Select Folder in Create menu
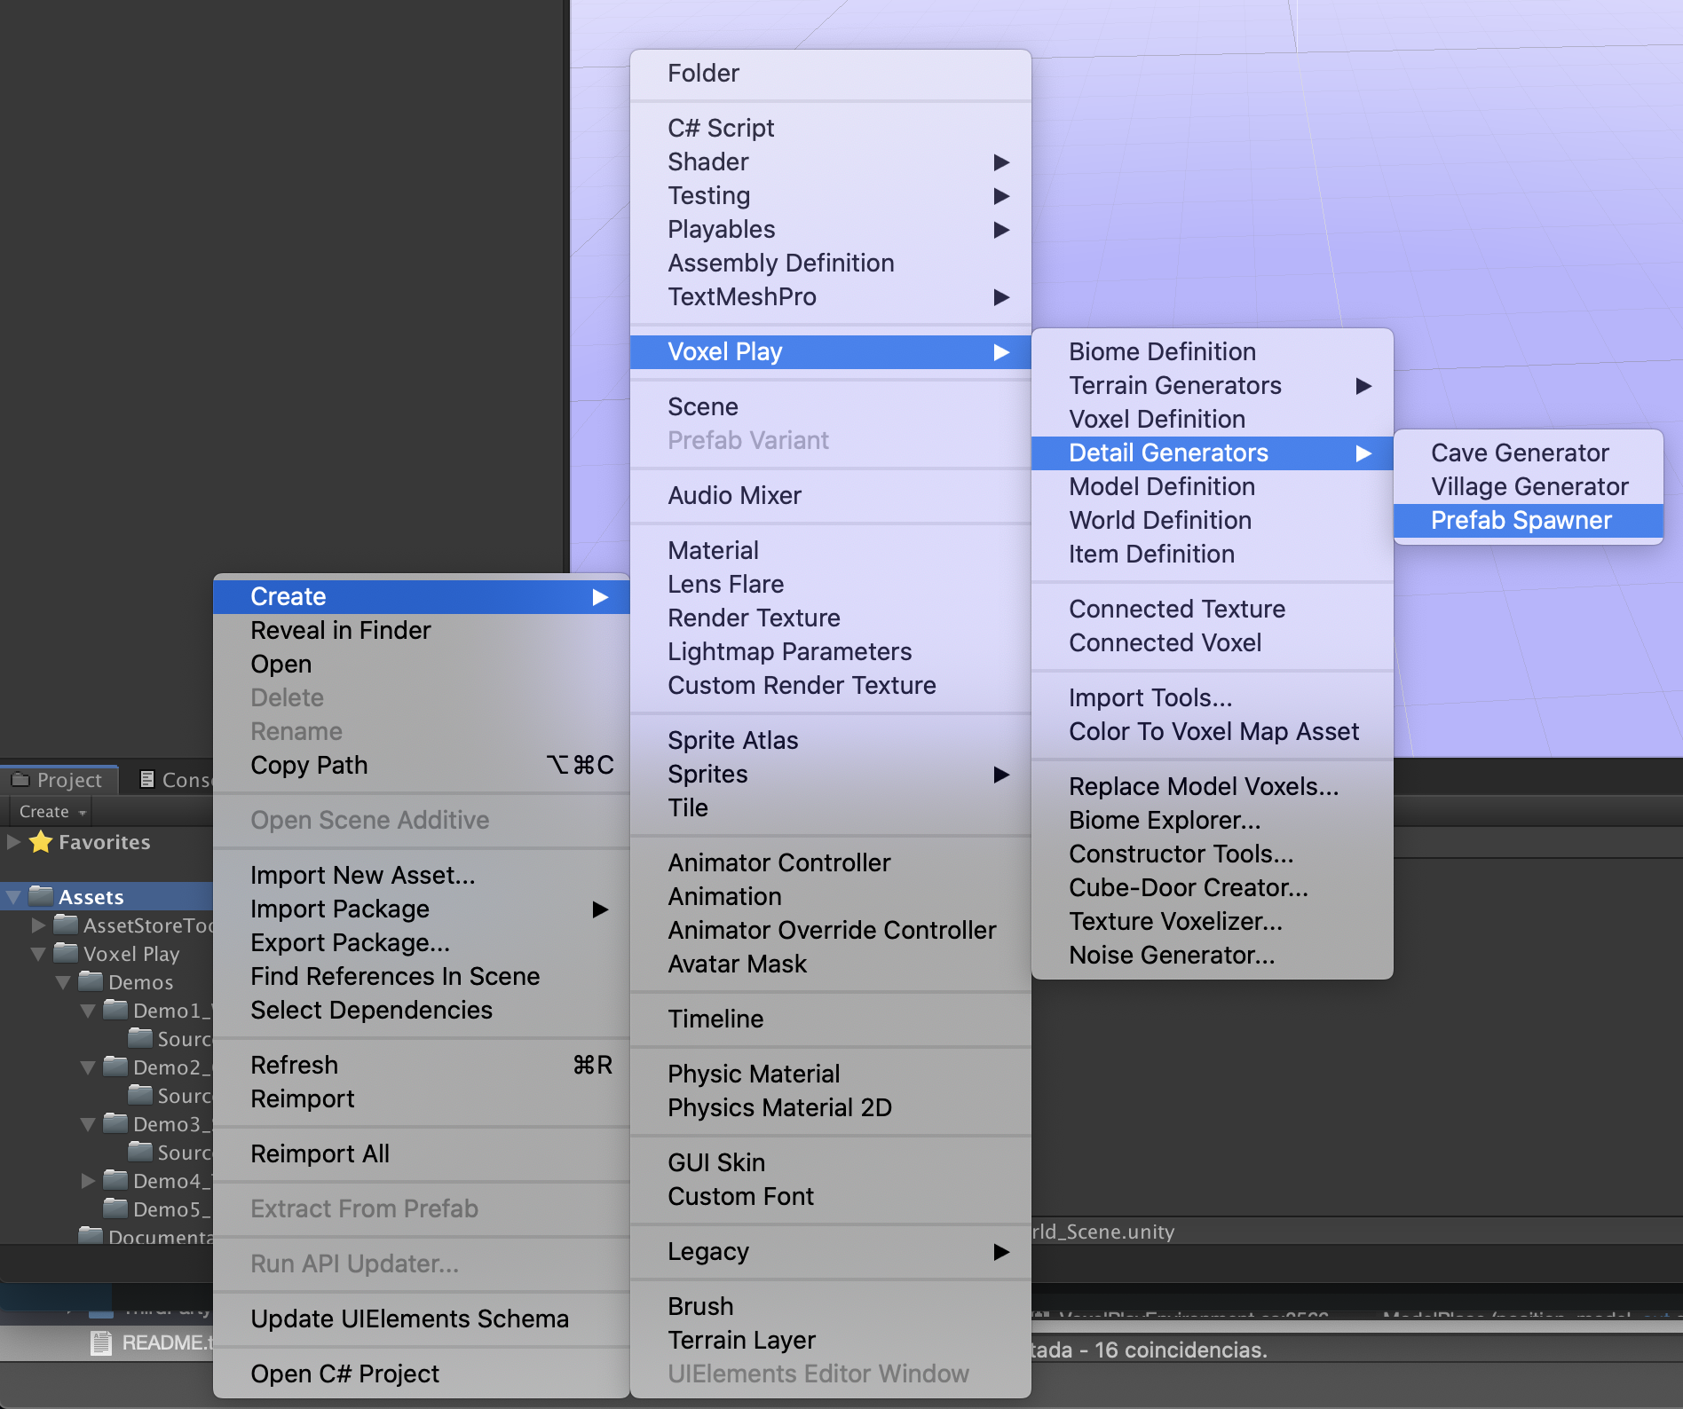This screenshot has width=1683, height=1409. coord(830,74)
